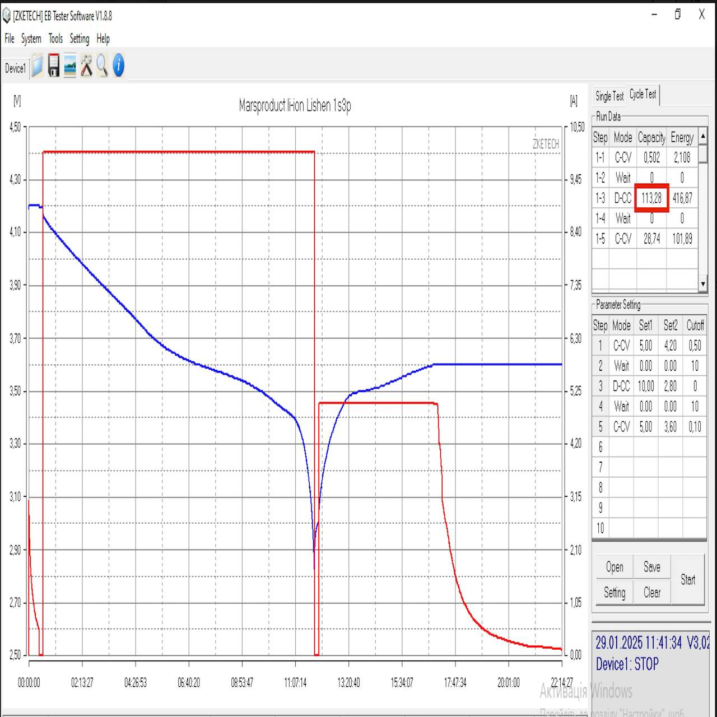Click the blue info about icon
The image size is (717, 717).
(x=118, y=66)
